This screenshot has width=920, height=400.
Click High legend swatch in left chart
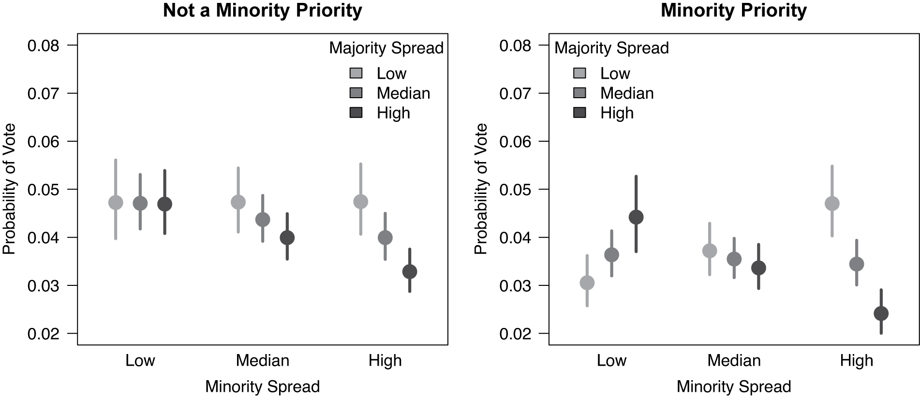click(356, 113)
